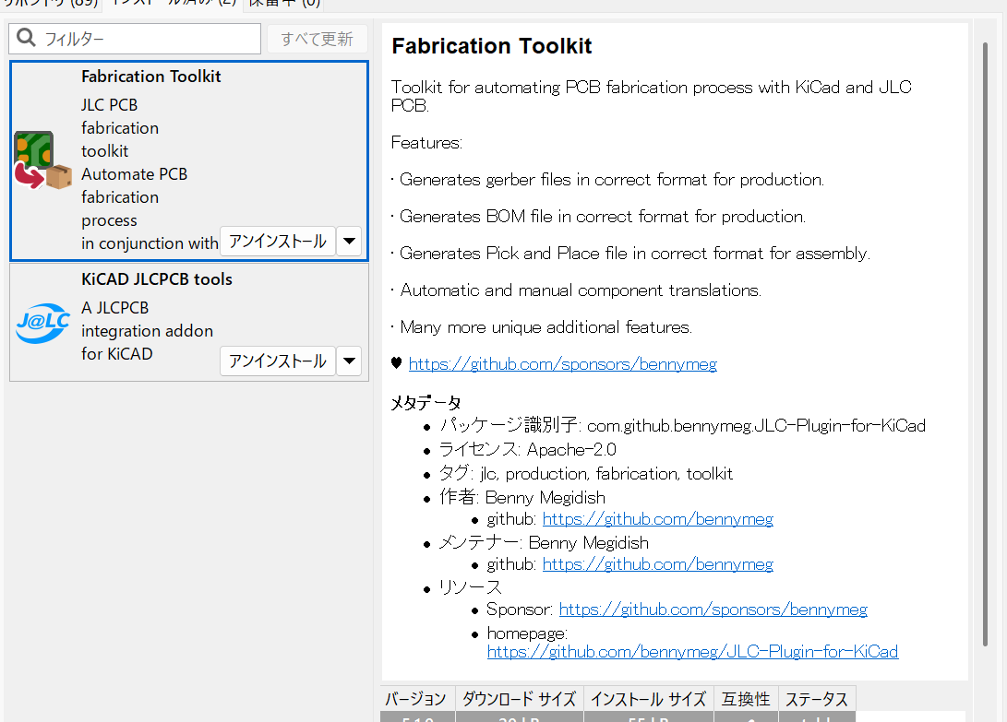1007x722 pixels.
Task: Click the description panel vertical scrollbar
Action: coord(985,344)
